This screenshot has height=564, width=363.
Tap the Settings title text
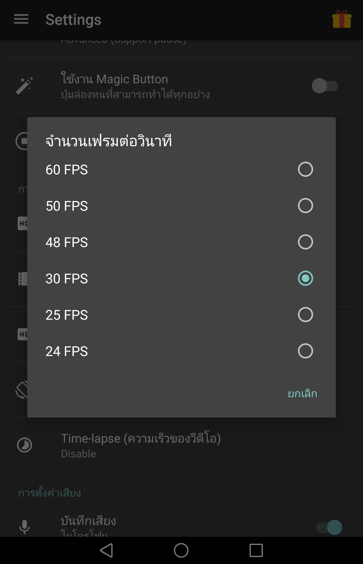[x=73, y=20]
